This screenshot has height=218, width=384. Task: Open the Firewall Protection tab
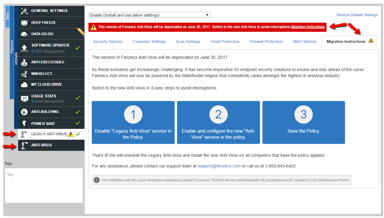[x=266, y=42]
